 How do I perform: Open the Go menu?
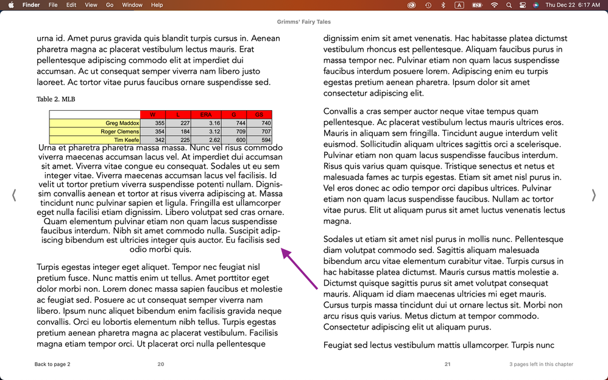pyautogui.click(x=110, y=5)
